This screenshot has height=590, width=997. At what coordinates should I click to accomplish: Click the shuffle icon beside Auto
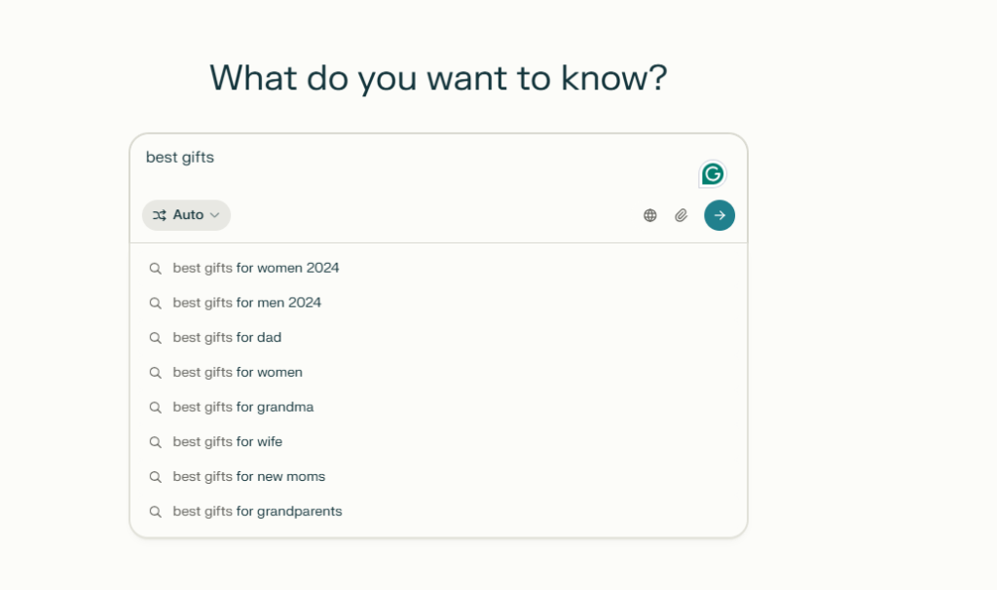pyautogui.click(x=160, y=215)
